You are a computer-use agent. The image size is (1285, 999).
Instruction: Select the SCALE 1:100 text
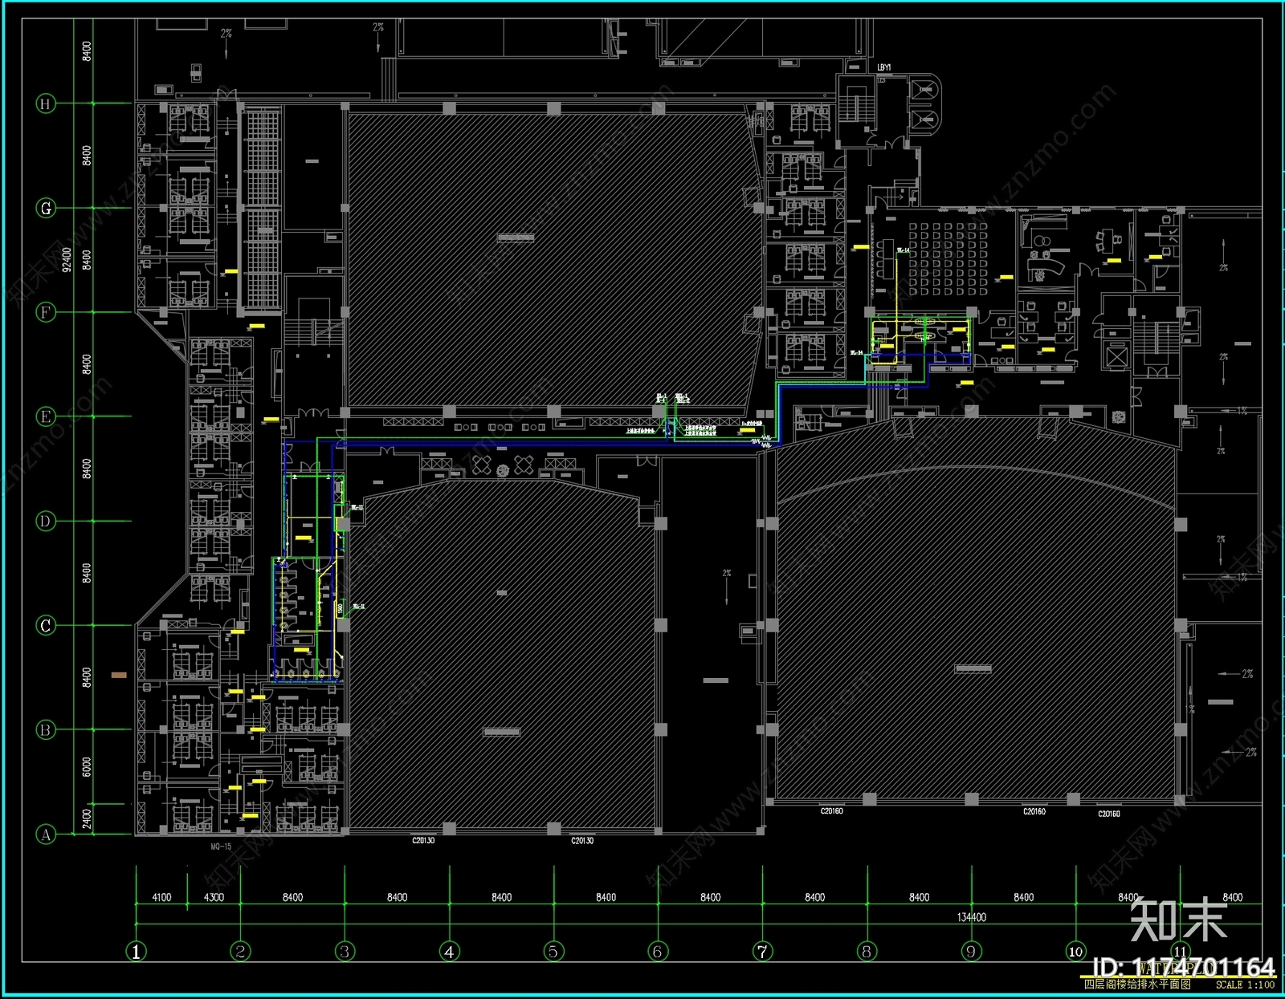tap(1245, 985)
